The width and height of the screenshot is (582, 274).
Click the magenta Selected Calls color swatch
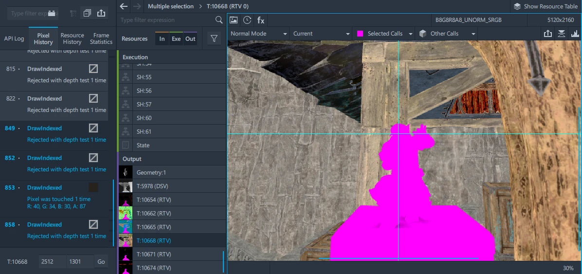(360, 34)
